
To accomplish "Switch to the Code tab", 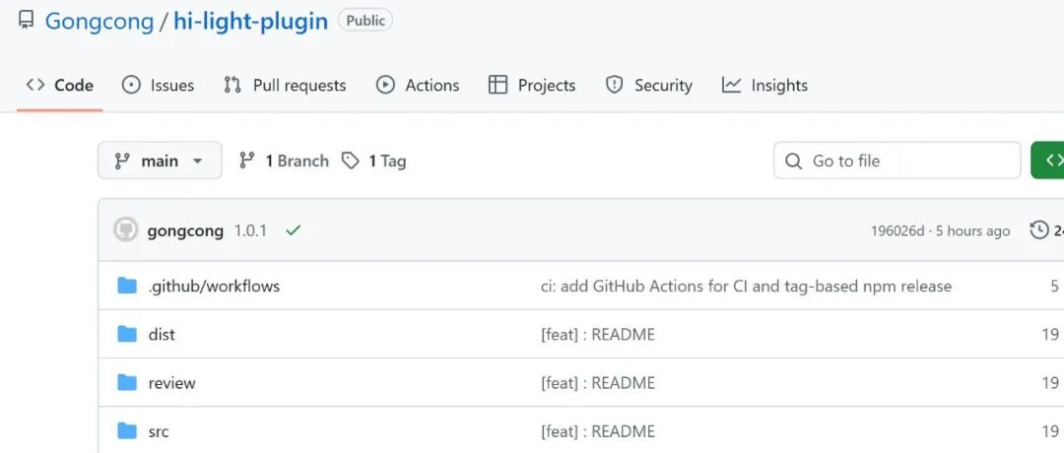I will 60,86.
